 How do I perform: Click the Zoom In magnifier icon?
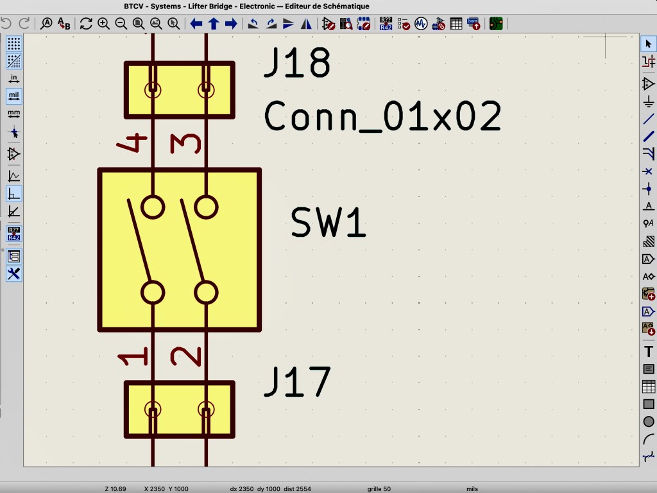pyautogui.click(x=103, y=24)
